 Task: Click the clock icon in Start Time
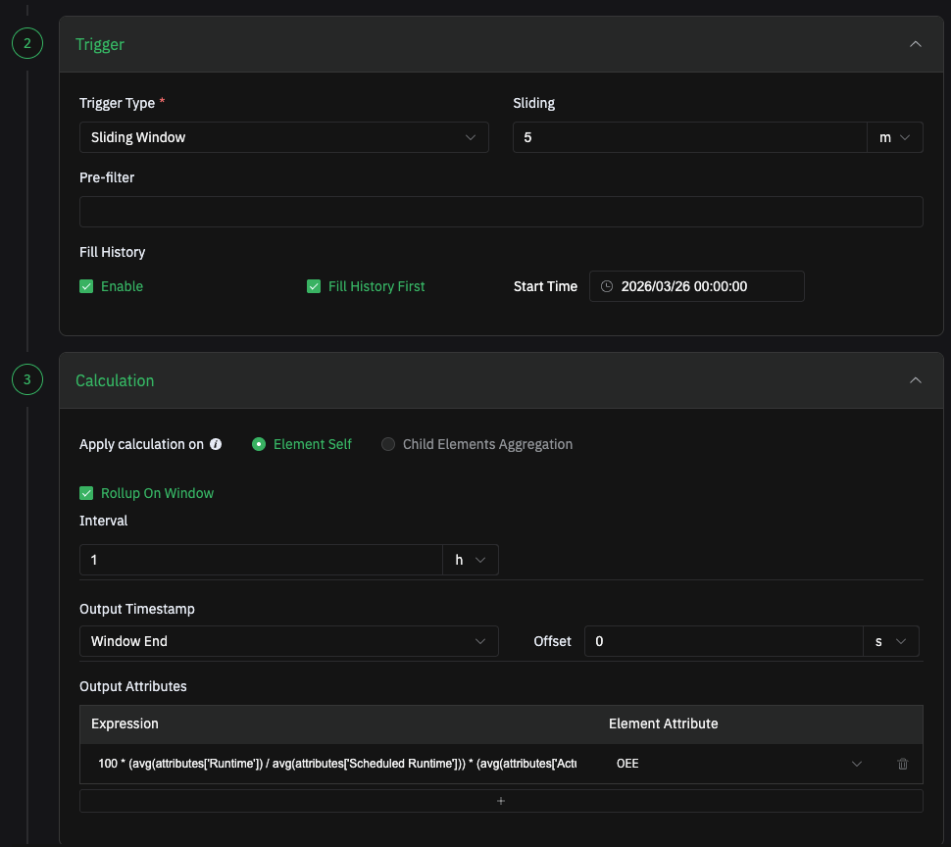tap(607, 286)
